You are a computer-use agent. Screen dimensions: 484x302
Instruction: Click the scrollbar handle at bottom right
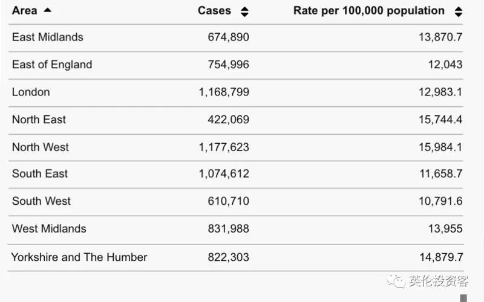[463, 298]
